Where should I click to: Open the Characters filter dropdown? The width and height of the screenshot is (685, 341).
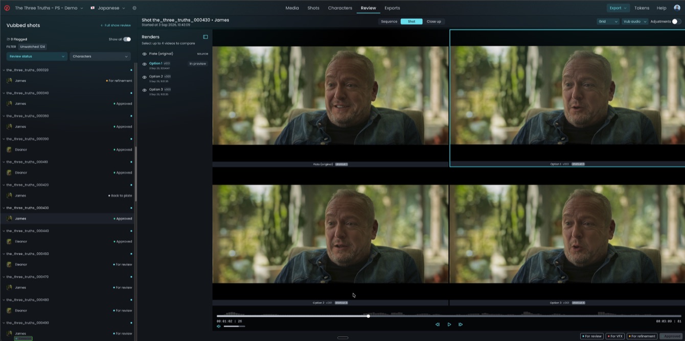[100, 56]
